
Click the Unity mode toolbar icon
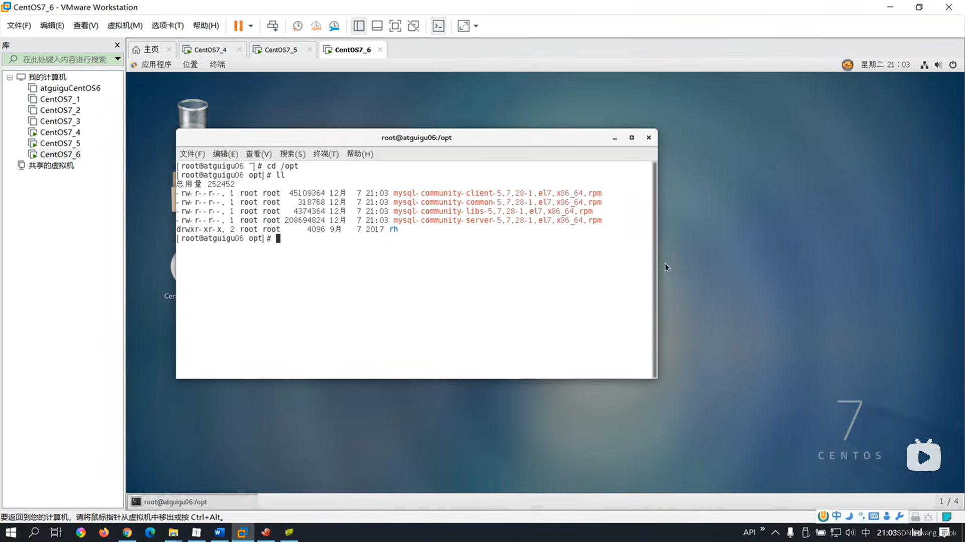coord(413,26)
